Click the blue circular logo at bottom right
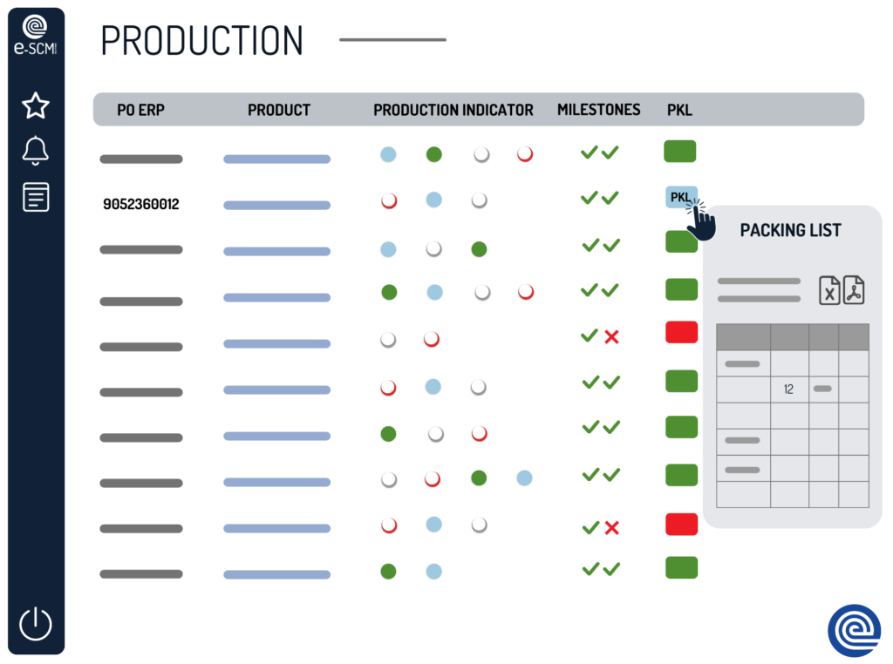Image resolution: width=893 pixels, height=664 pixels. pos(854,630)
